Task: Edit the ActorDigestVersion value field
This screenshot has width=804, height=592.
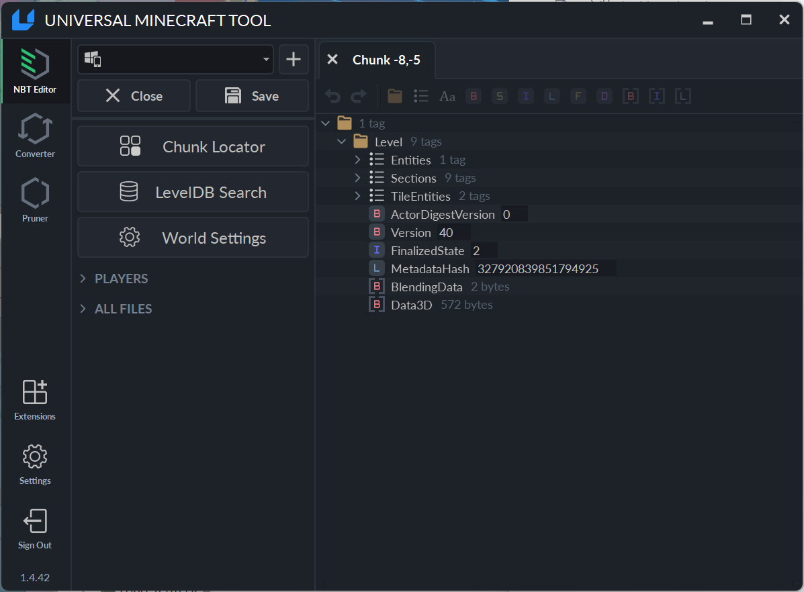Action: coord(514,214)
